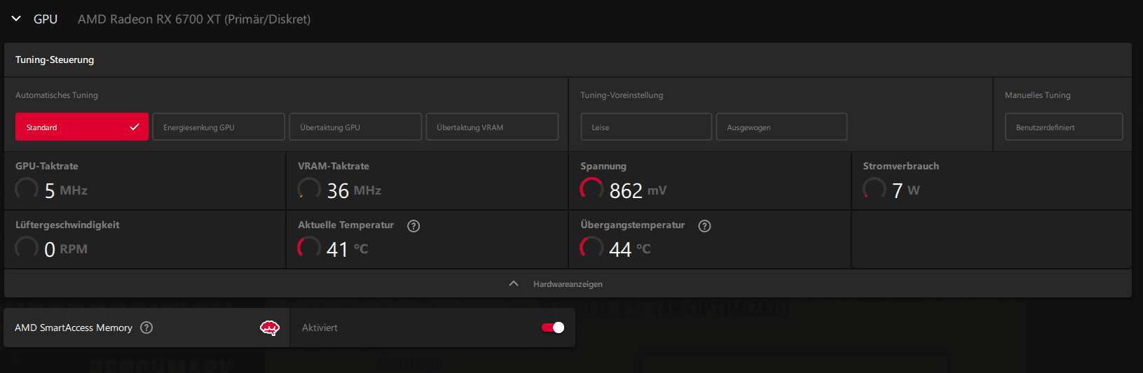Click the AMD SmartAccess Memory label
The image size is (1143, 373).
pos(74,328)
